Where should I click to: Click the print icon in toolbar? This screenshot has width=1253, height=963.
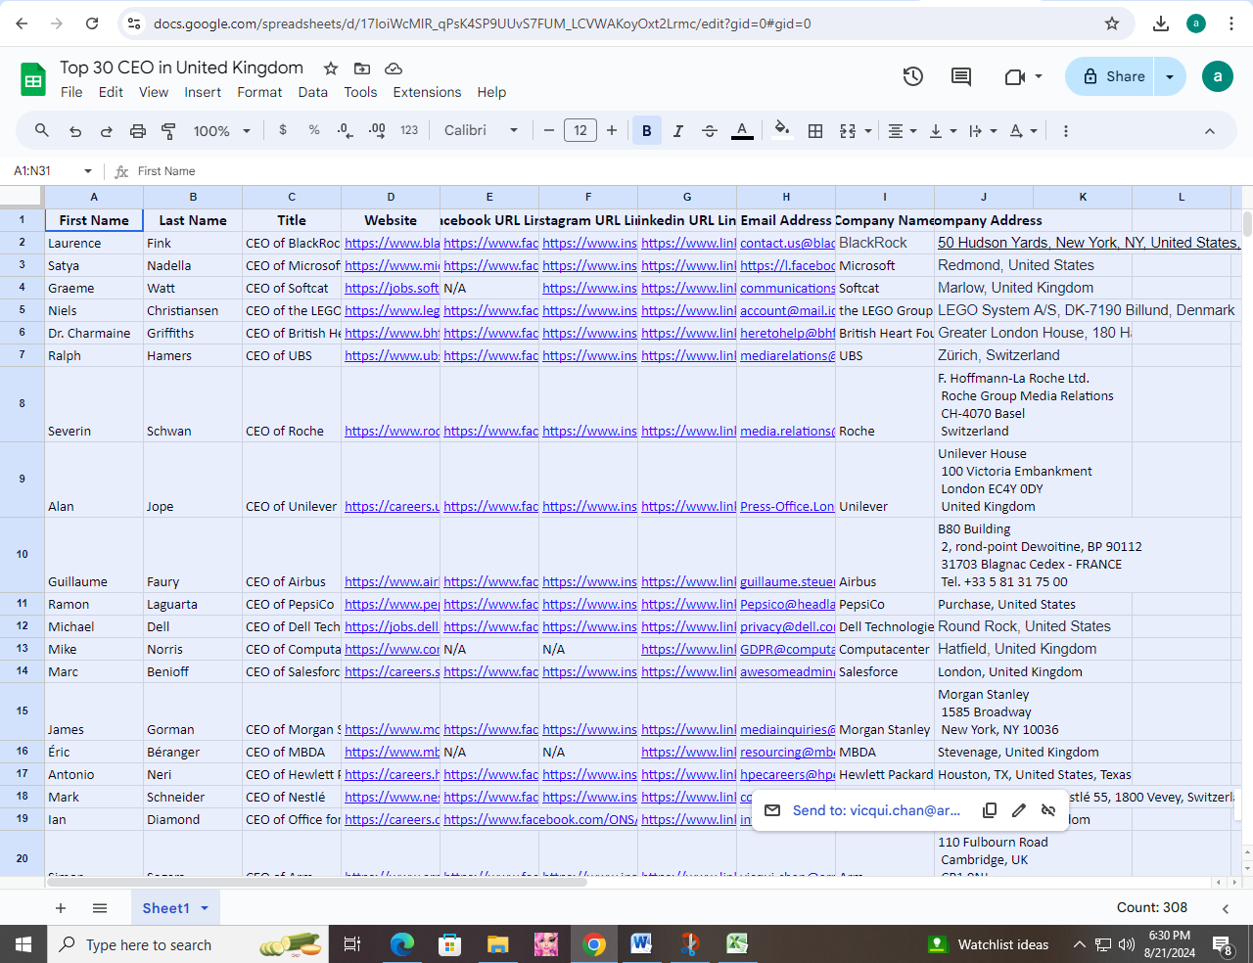click(138, 130)
